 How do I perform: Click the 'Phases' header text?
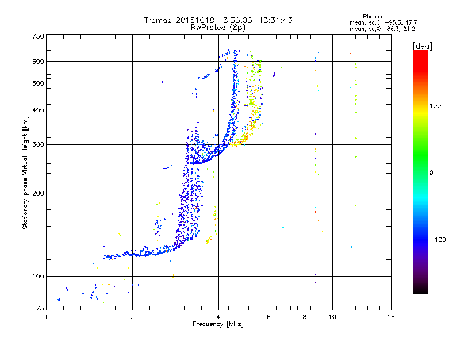click(x=372, y=17)
